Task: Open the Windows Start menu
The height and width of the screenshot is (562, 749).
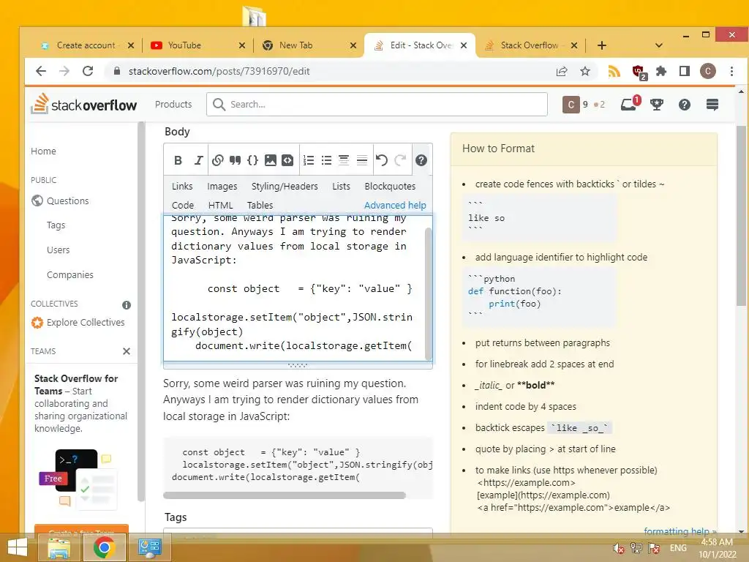Action: tap(18, 547)
